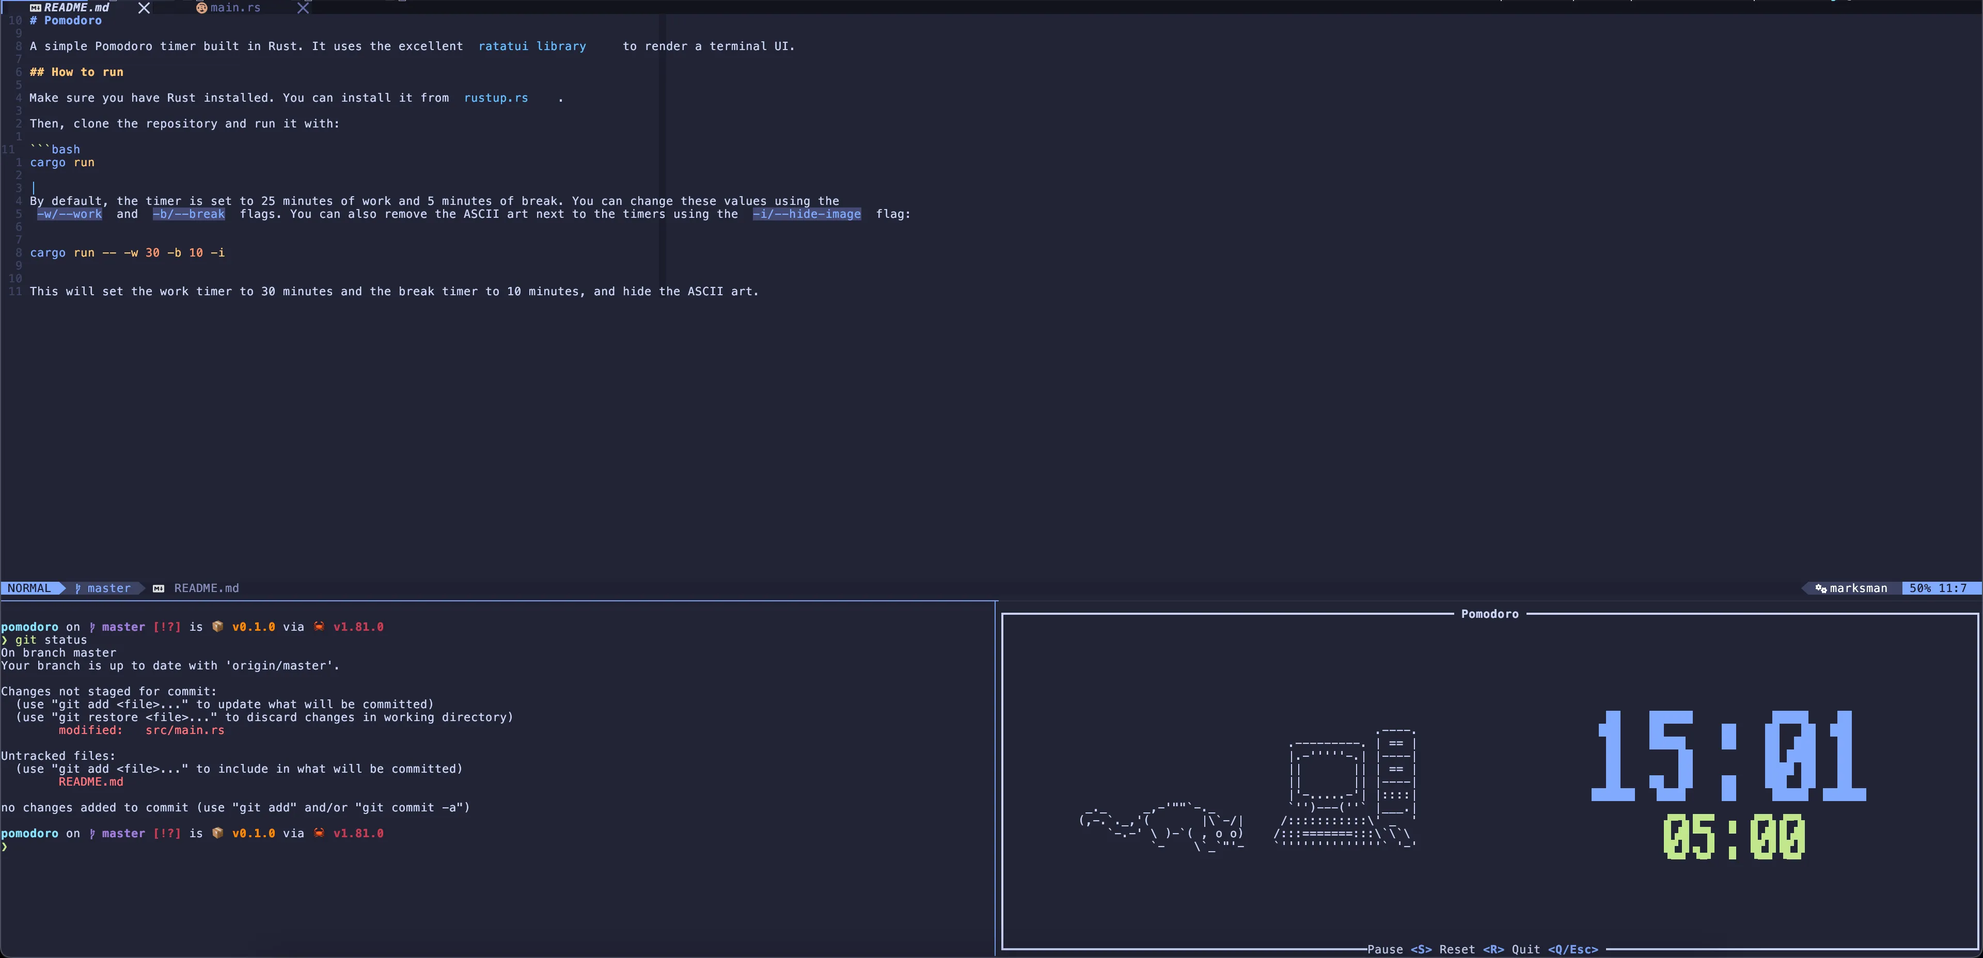
Task: Click the "Pomodoro" title of the timer panel
Action: [x=1489, y=614]
